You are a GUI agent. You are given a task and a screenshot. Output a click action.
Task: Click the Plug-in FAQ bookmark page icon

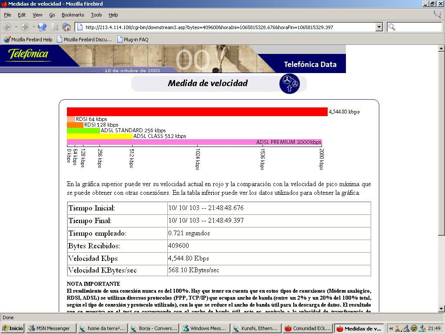click(x=120, y=40)
